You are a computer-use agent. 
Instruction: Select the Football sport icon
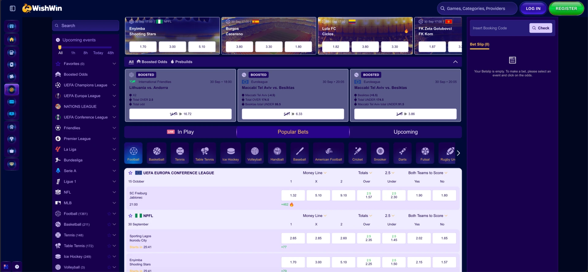point(133,153)
